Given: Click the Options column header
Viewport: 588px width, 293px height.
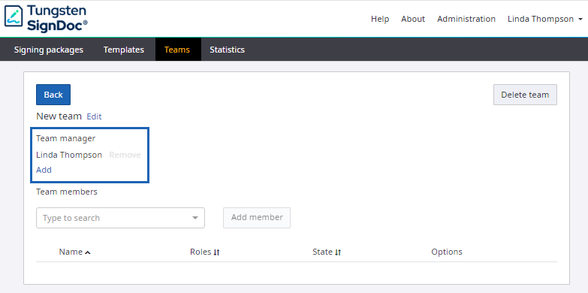Looking at the screenshot, I should tap(447, 252).
